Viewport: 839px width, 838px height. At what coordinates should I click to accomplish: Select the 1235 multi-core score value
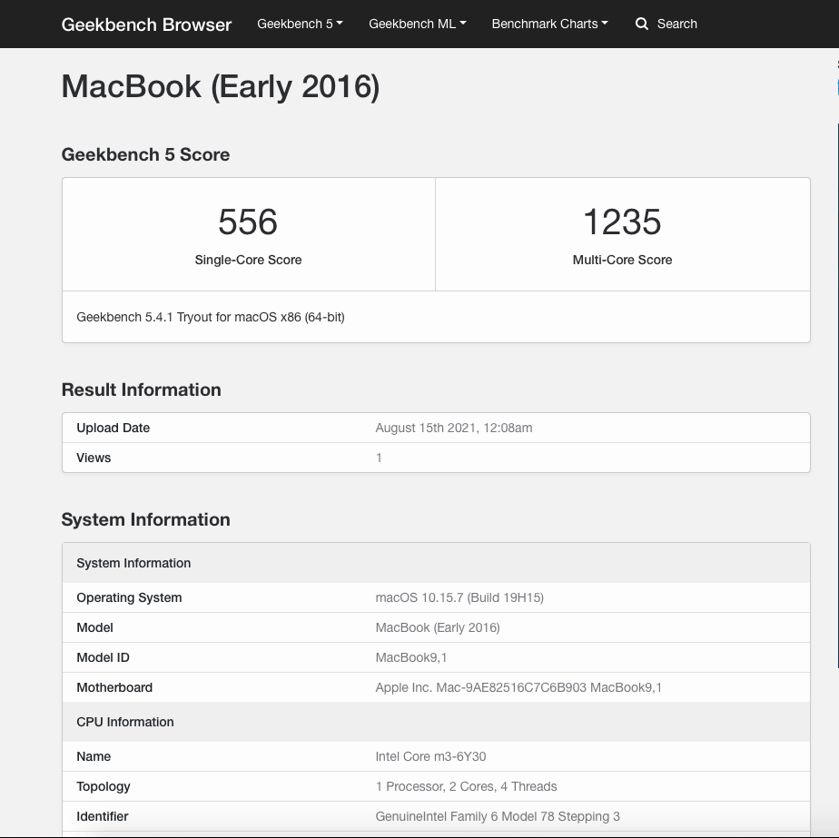point(622,222)
